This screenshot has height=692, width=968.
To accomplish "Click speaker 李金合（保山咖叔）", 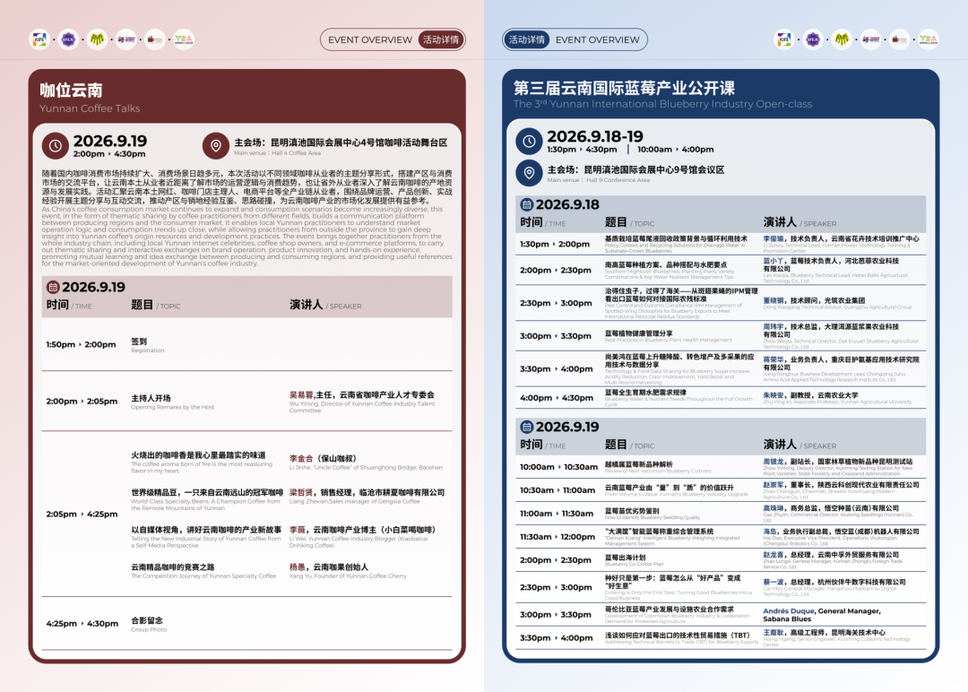I will coord(366,462).
